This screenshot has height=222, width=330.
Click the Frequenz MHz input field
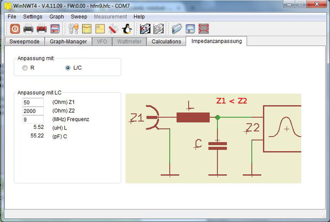[x=33, y=119]
